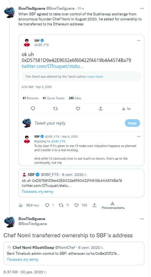Click the share icon in embedded SBF tweet
The image size is (151, 277).
click(101, 109)
